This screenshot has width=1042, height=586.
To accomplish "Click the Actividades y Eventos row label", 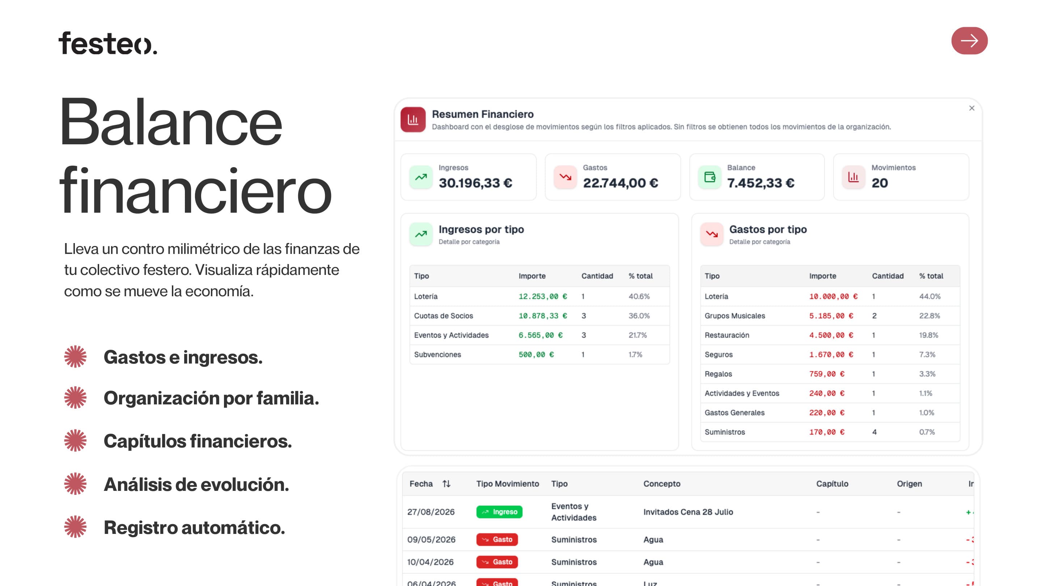I will click(741, 394).
